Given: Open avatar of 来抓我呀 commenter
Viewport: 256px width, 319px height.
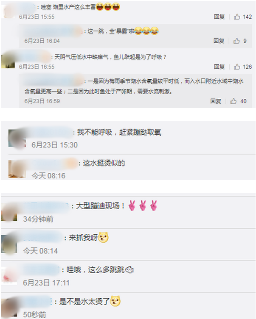Looking at the screenshot, I should point(9,244).
